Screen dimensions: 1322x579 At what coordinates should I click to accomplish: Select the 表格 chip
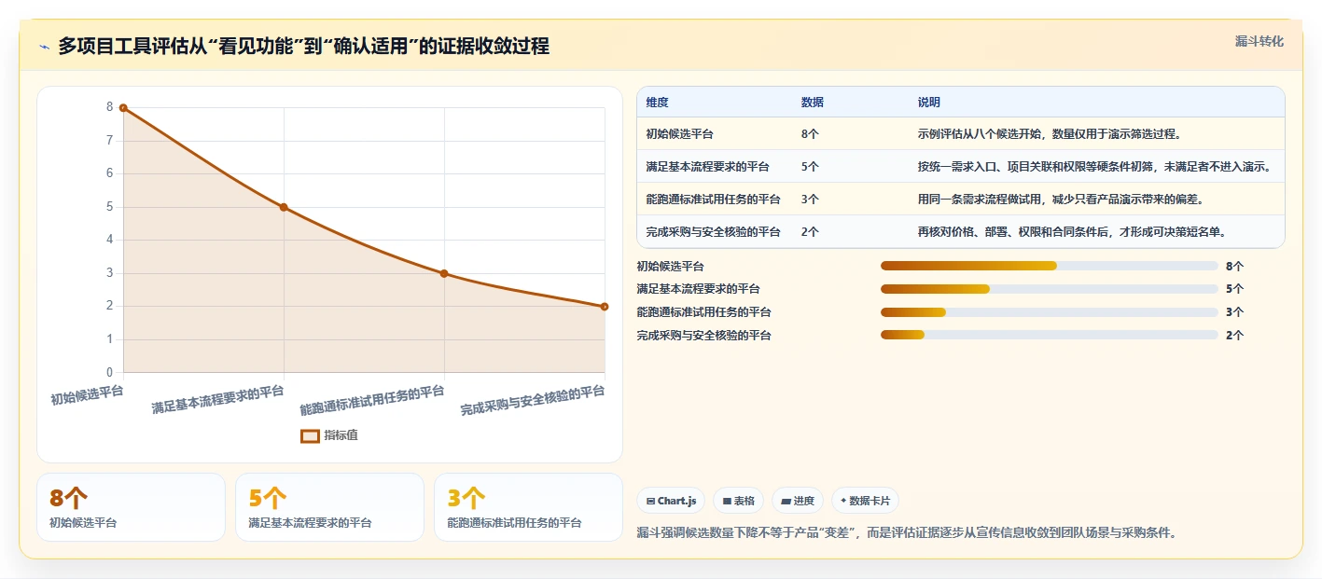click(x=738, y=501)
